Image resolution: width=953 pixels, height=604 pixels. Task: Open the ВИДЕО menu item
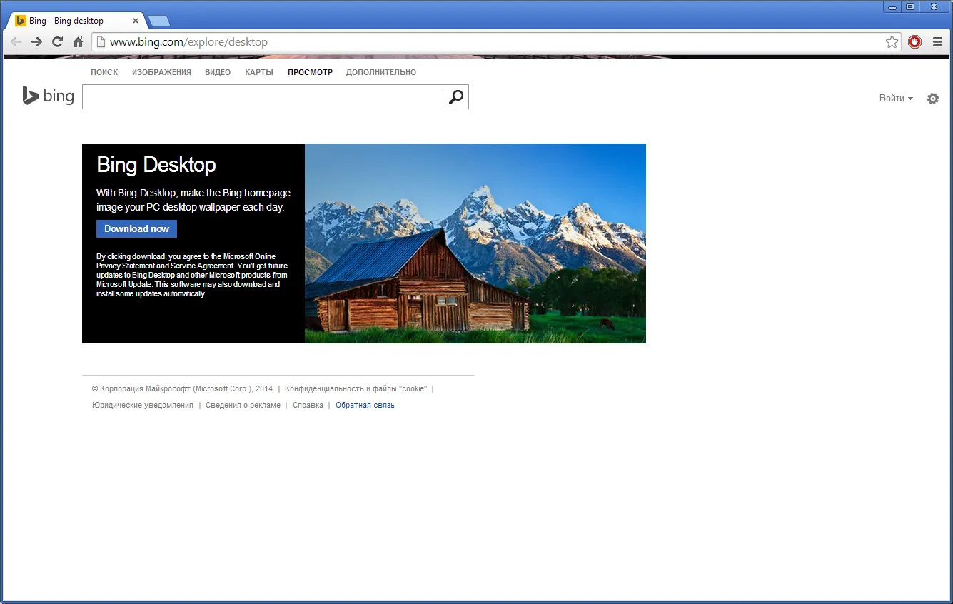click(218, 72)
